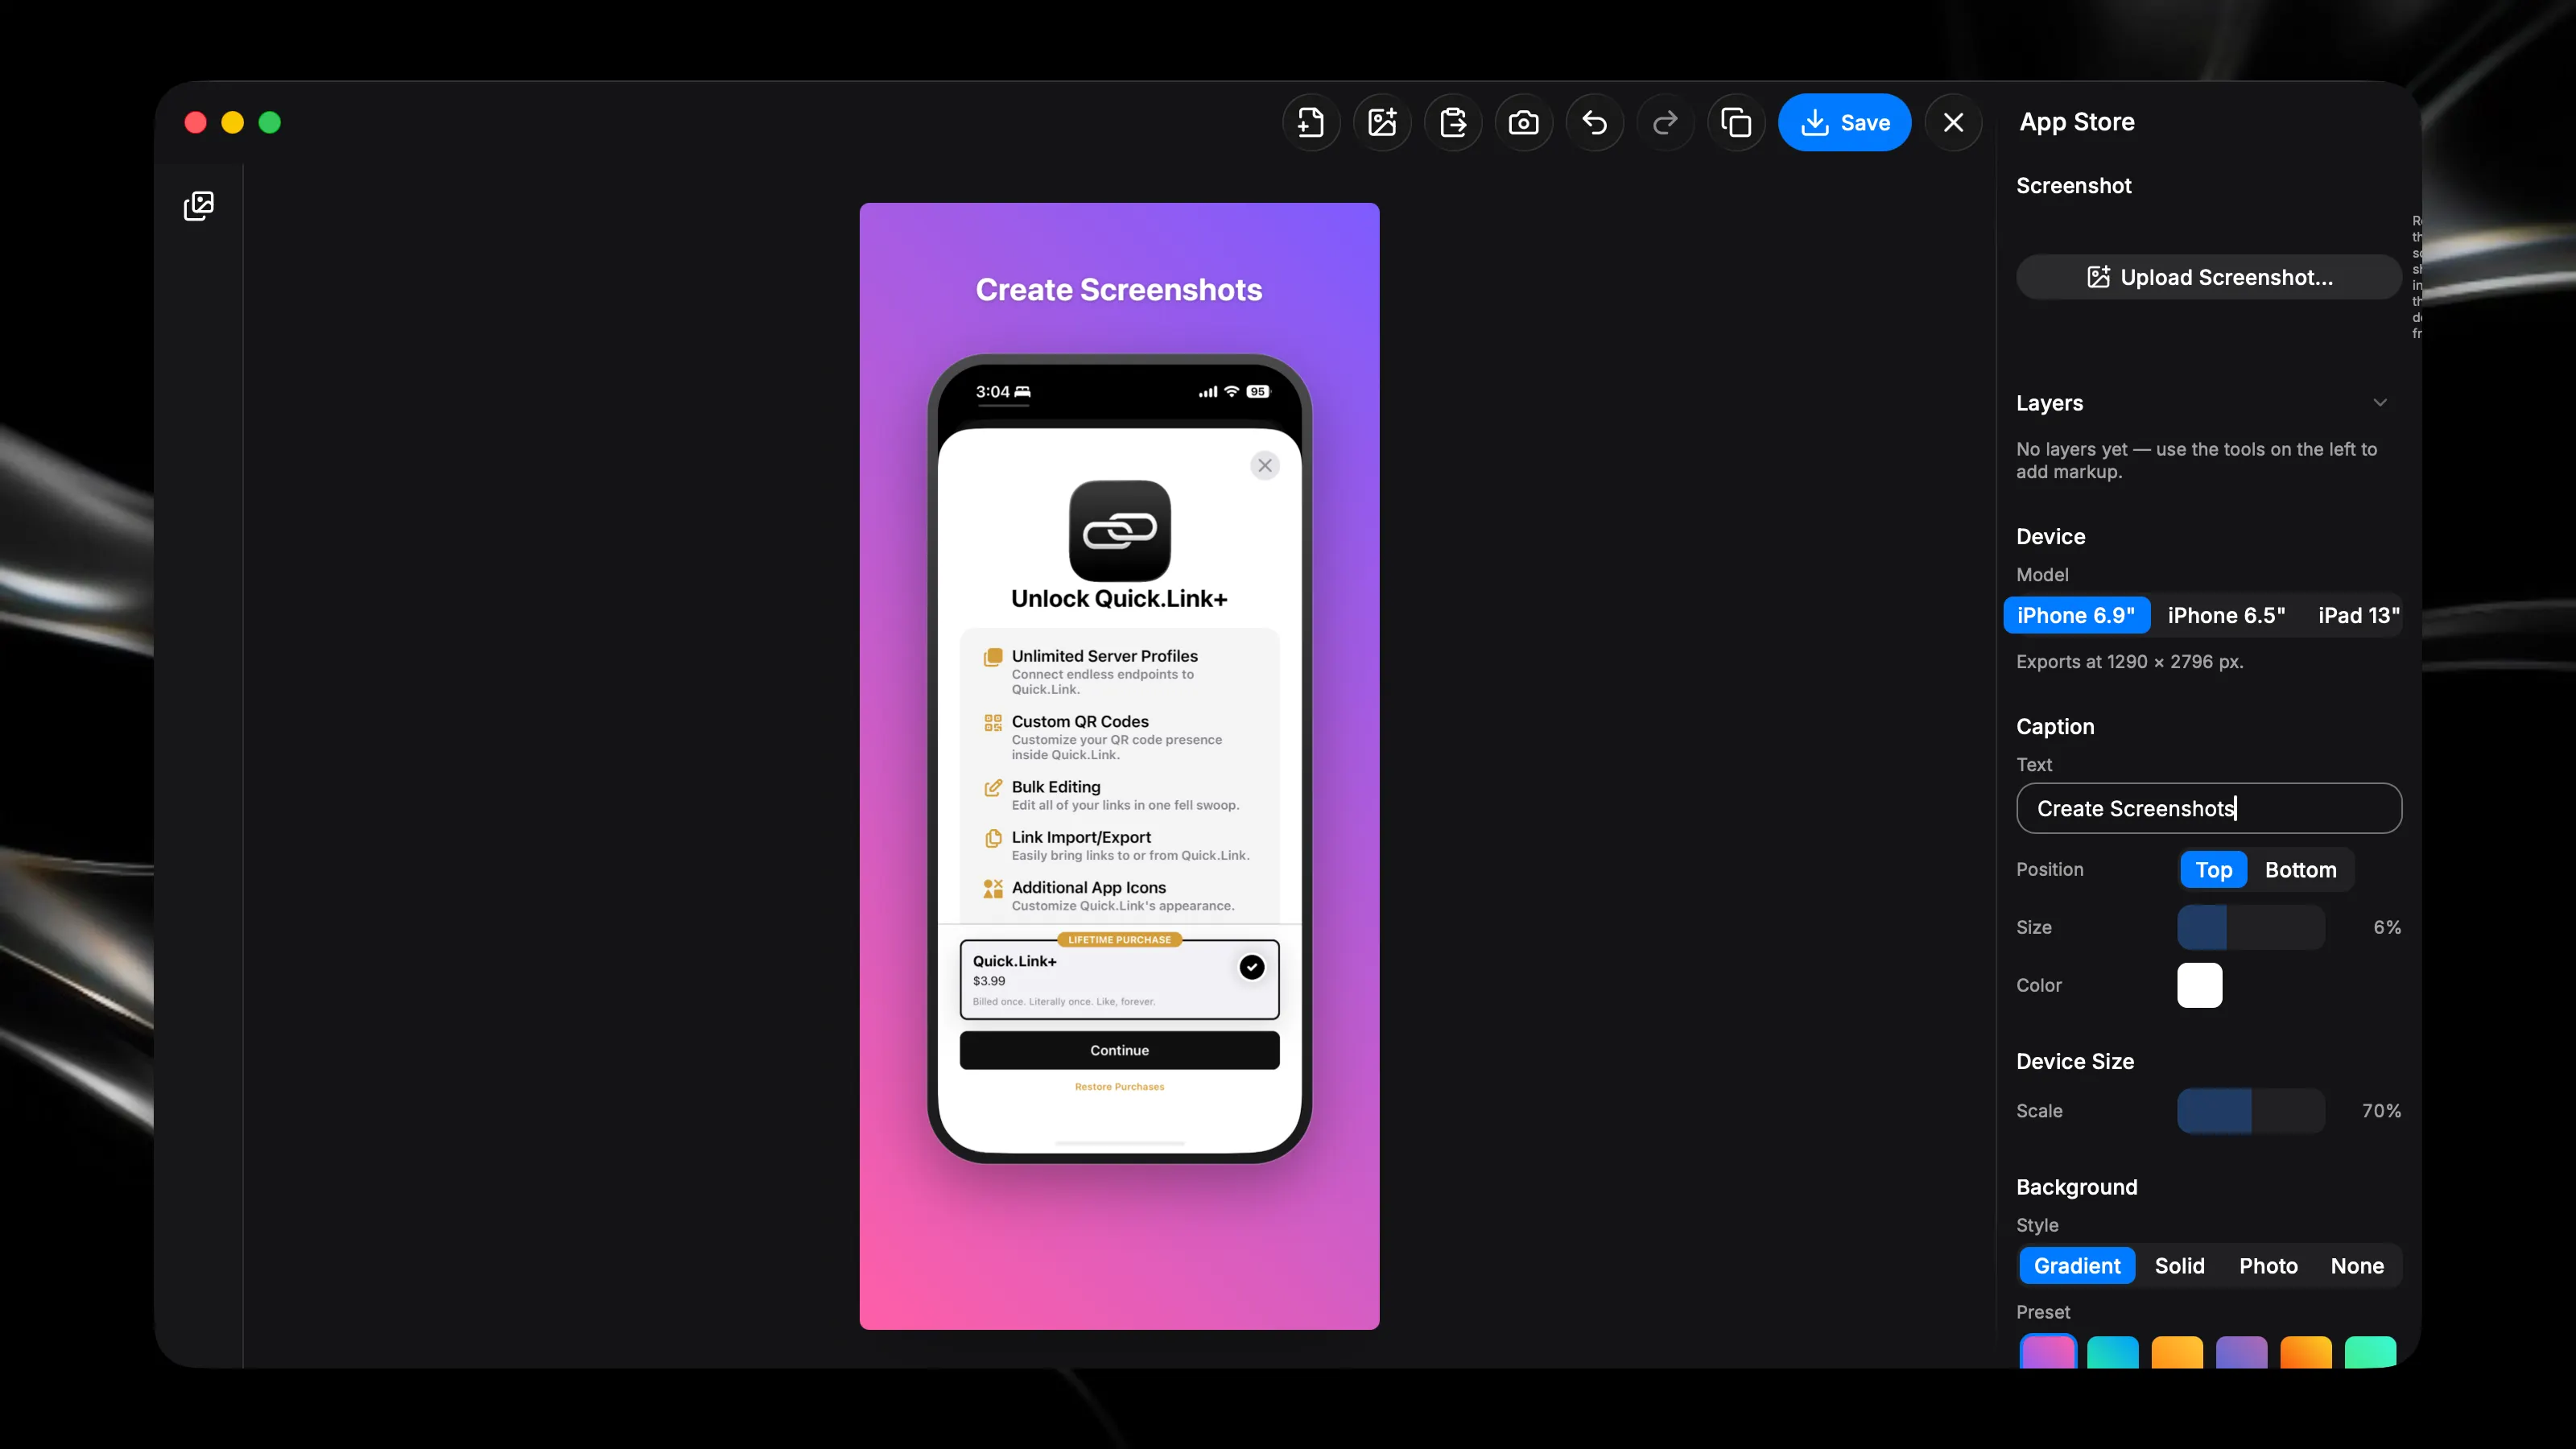Viewport: 2576px width, 1449px height.
Task: Select the iPad 13" device model
Action: click(x=2358, y=615)
